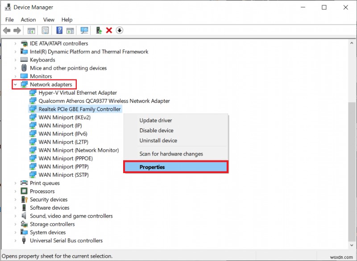Select WAN Miniport (Network Monitor)
The image size is (357, 261).
[79, 150]
